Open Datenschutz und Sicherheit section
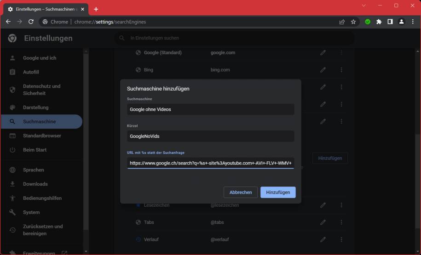421x255 pixels. (41, 90)
